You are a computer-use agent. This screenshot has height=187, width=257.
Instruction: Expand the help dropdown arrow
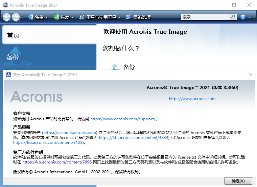pyautogui.click(x=249, y=17)
